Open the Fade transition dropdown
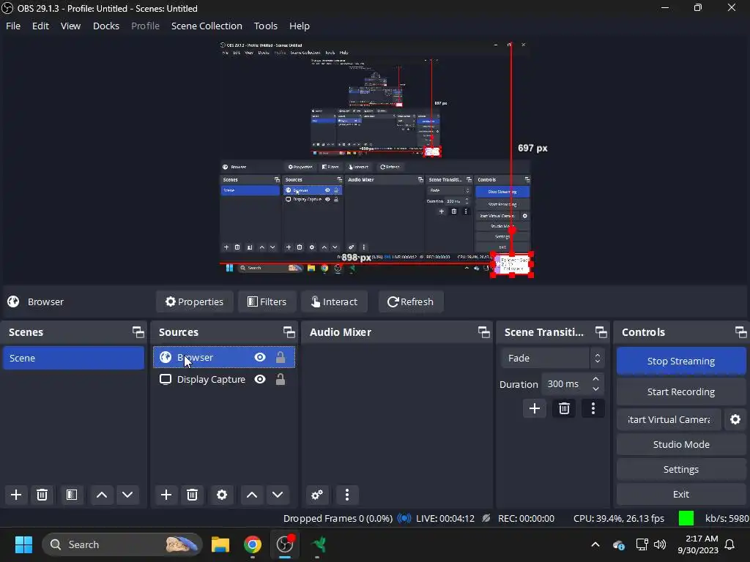Image resolution: width=750 pixels, height=562 pixels. click(552, 358)
